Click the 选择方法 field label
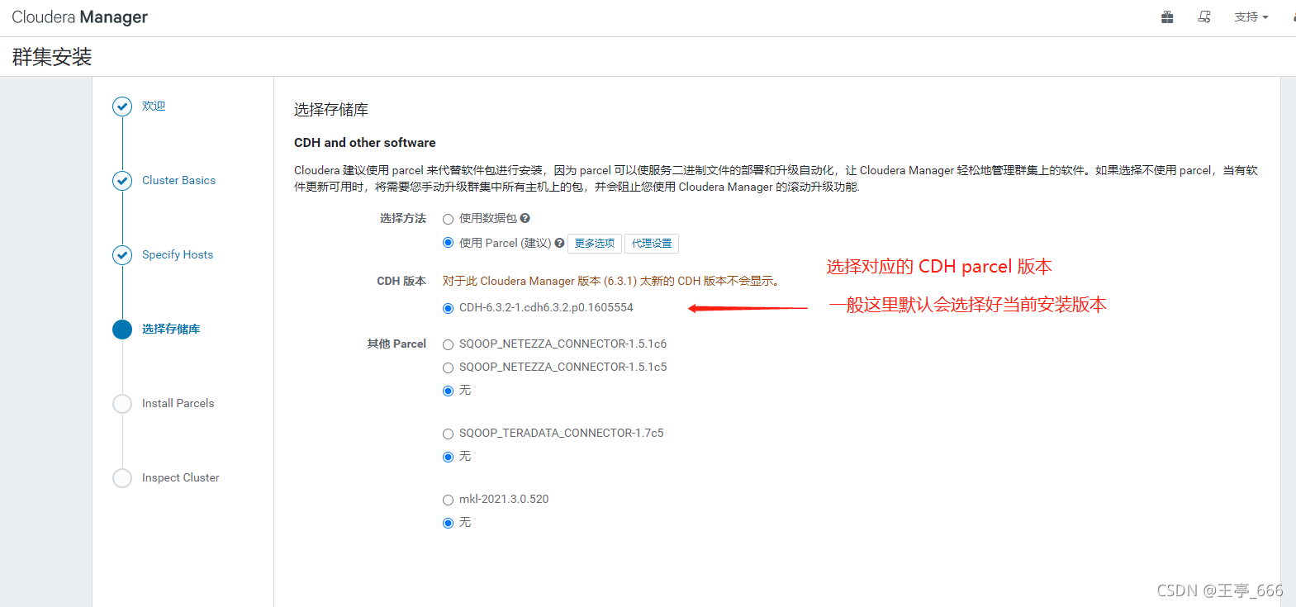This screenshot has height=607, width=1296. (x=403, y=218)
